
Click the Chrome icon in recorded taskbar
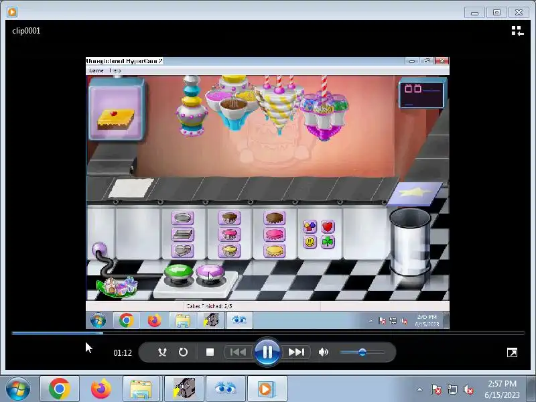click(x=127, y=320)
